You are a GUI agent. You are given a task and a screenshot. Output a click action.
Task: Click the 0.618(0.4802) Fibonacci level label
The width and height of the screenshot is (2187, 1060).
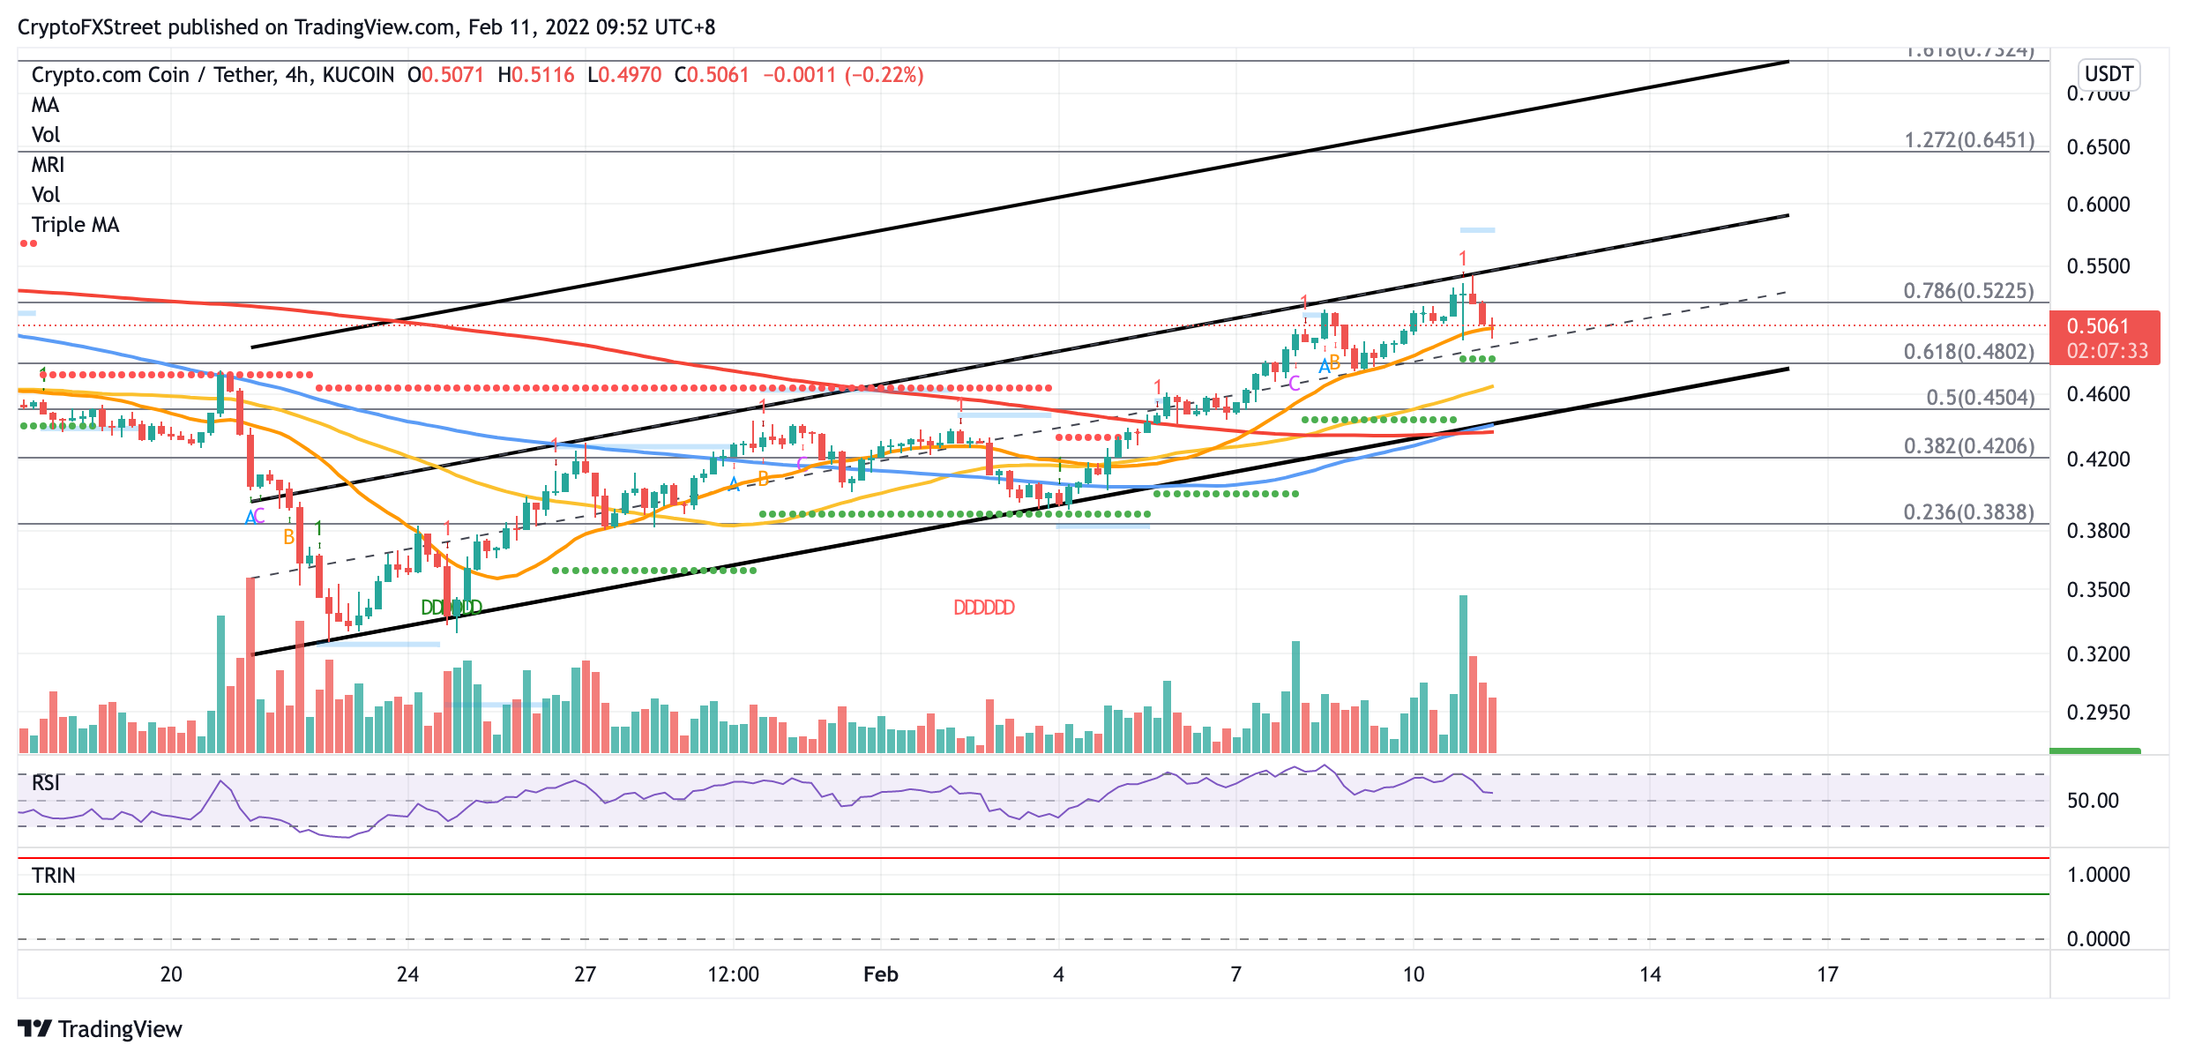tap(1968, 352)
